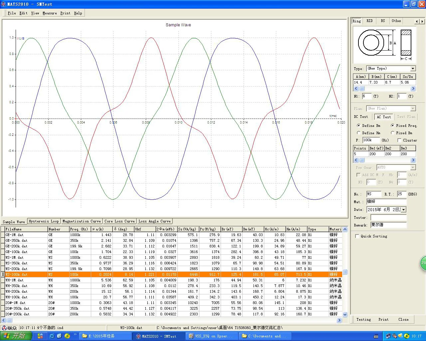Enable the Quick Sorting checkbox
This screenshot has height=341, width=426.
(357, 236)
